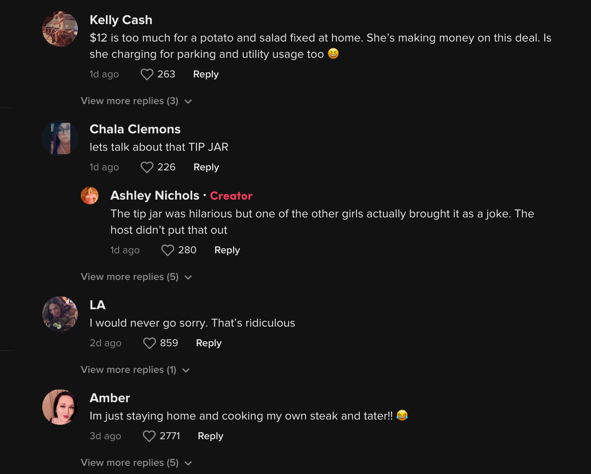Open LA's username
The width and height of the screenshot is (591, 474).
pyautogui.click(x=98, y=305)
